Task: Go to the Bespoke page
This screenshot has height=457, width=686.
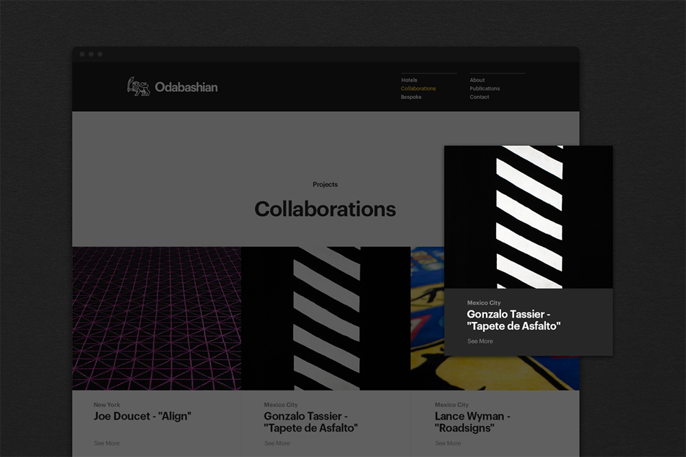Action: [411, 97]
